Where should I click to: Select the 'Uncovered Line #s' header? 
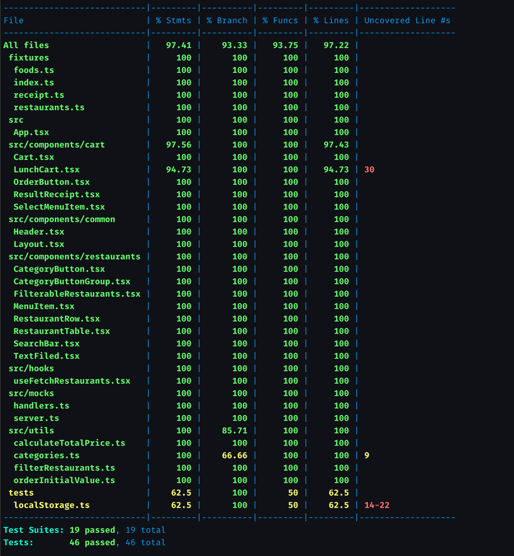tap(407, 20)
